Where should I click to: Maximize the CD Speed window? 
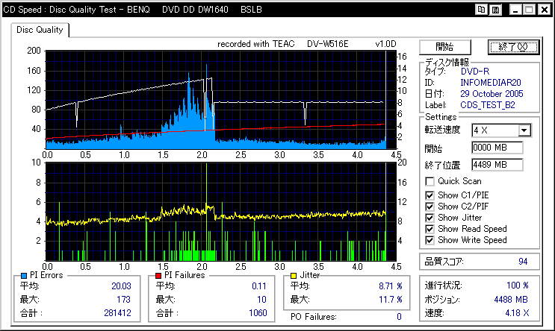[529, 10]
